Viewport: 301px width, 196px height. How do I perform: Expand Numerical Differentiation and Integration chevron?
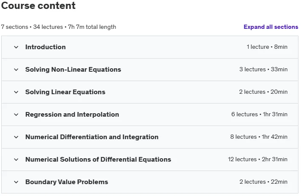coord(16,137)
